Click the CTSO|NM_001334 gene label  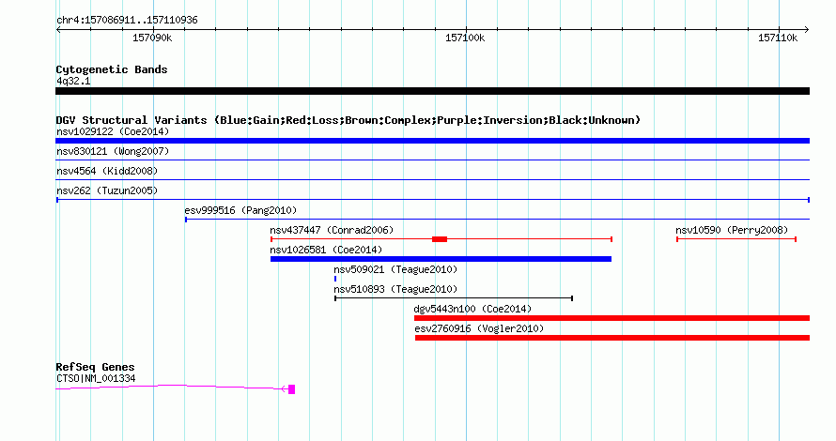tap(96, 379)
